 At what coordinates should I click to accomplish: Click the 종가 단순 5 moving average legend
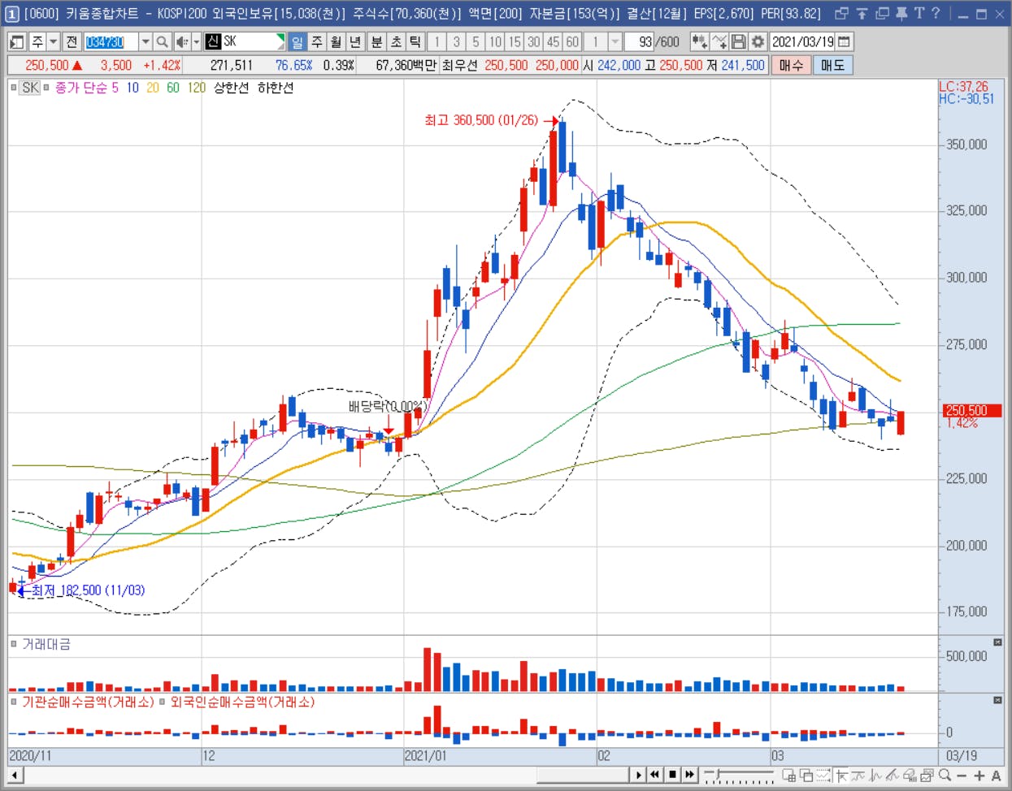[x=86, y=88]
